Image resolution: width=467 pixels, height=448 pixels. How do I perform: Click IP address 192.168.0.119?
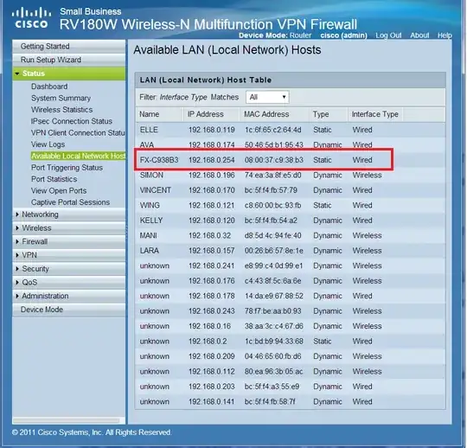click(x=212, y=130)
